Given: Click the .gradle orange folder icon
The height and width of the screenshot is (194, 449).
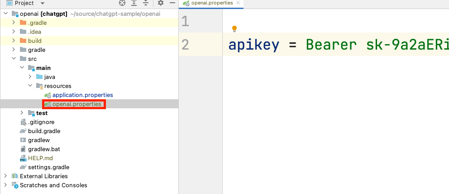Looking at the screenshot, I should click(23, 23).
